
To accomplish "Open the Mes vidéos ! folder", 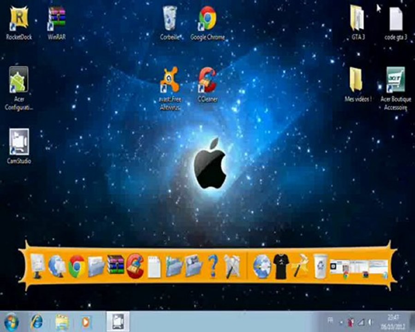I will coord(357,85).
